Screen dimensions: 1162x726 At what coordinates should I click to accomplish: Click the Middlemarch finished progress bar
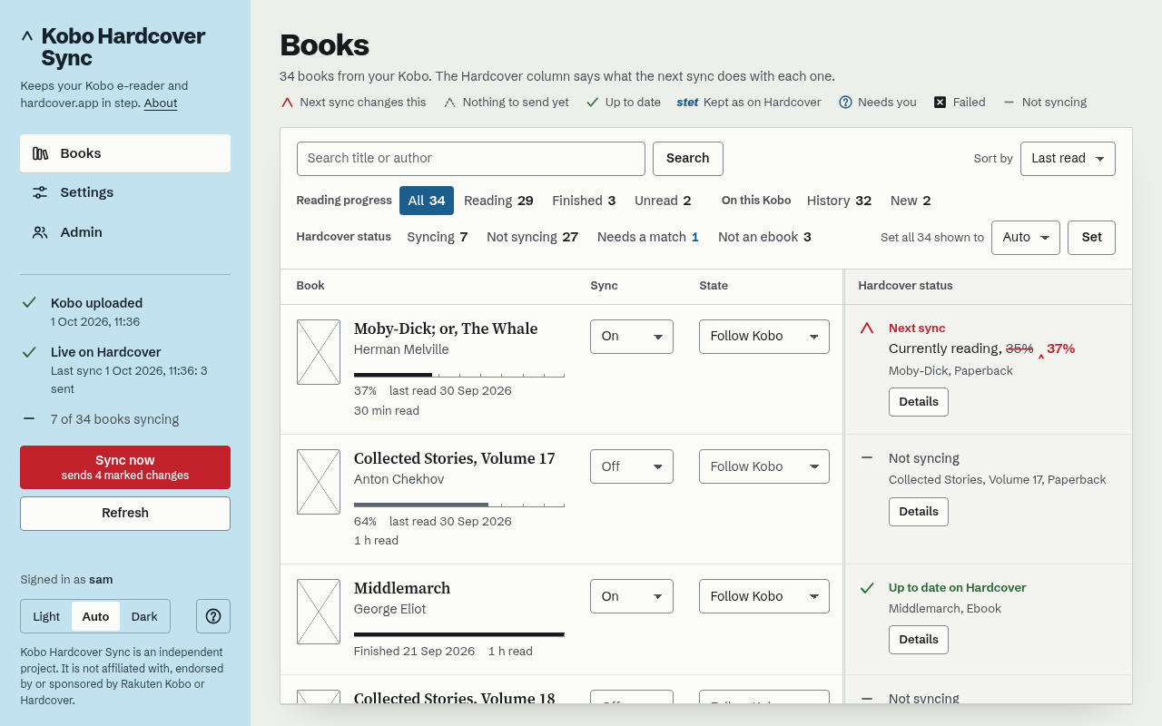coord(459,634)
